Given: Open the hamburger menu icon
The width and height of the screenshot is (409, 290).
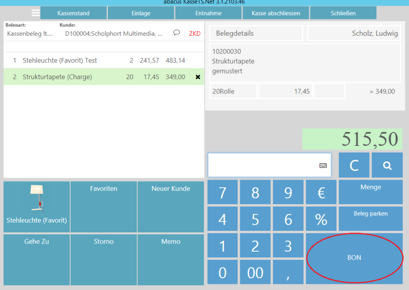Looking at the screenshot, I should tap(35, 13).
